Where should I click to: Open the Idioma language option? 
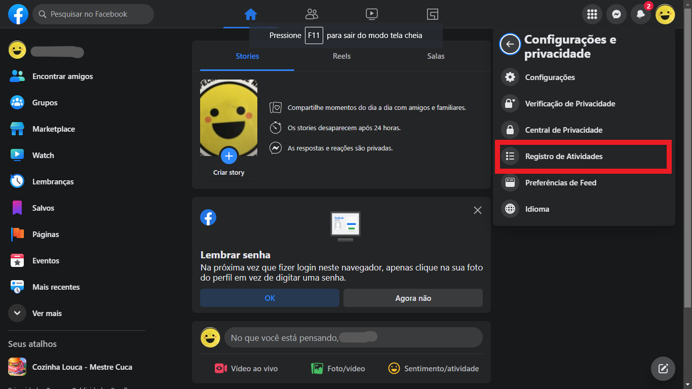tap(584, 209)
